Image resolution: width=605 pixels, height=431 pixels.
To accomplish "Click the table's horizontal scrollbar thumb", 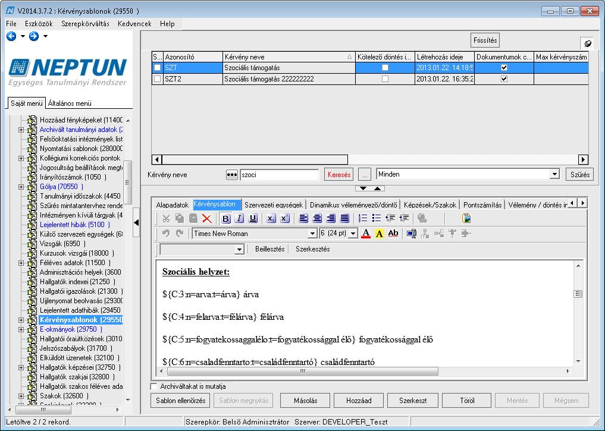I will point(255,159).
